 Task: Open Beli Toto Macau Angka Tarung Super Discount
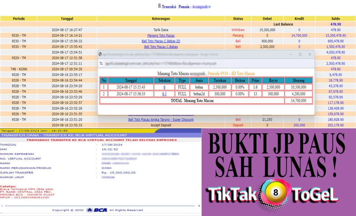161,120
